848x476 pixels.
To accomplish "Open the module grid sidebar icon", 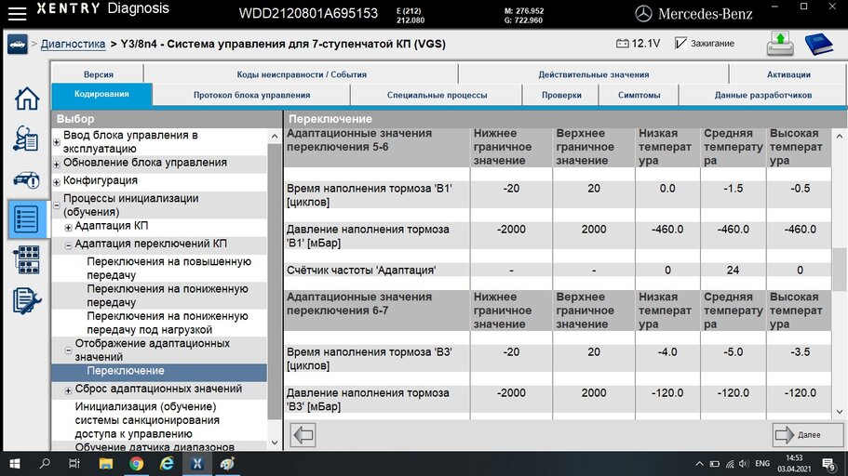I will click(26, 260).
